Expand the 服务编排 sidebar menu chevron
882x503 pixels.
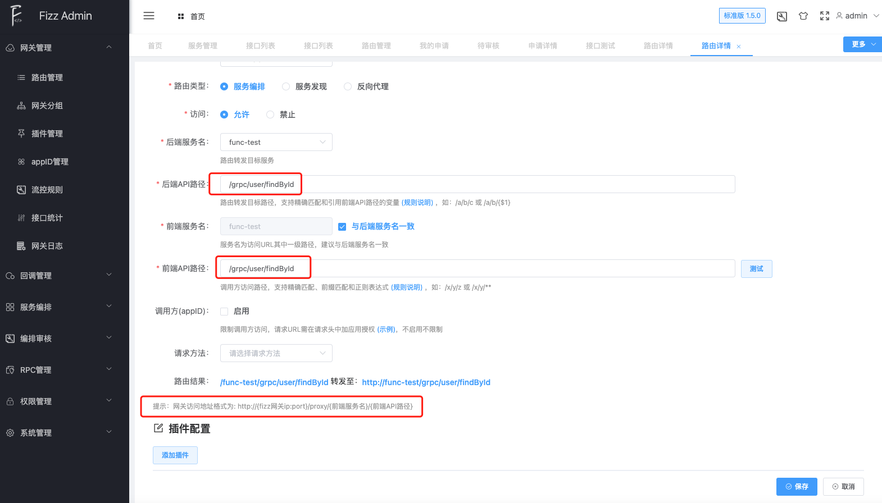109,307
